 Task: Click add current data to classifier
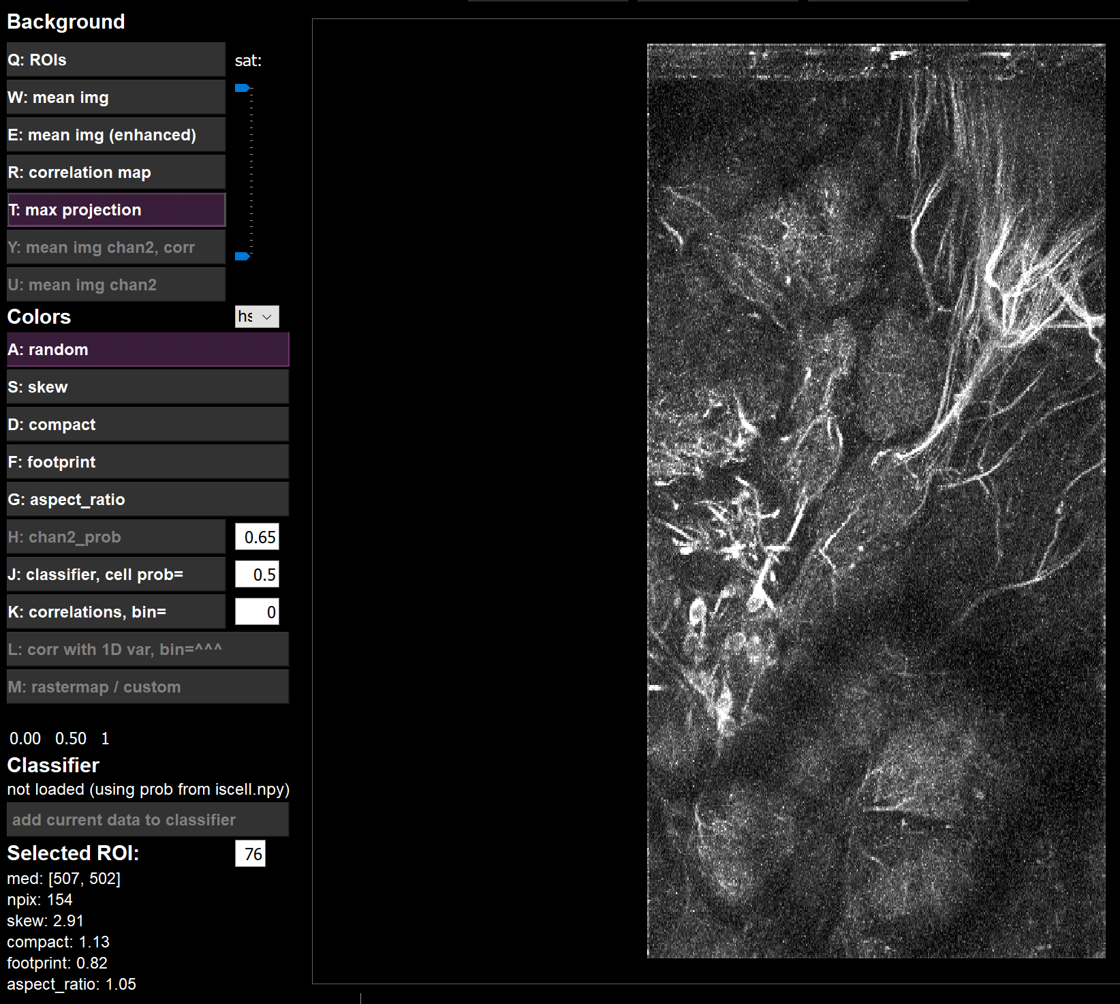tap(147, 819)
